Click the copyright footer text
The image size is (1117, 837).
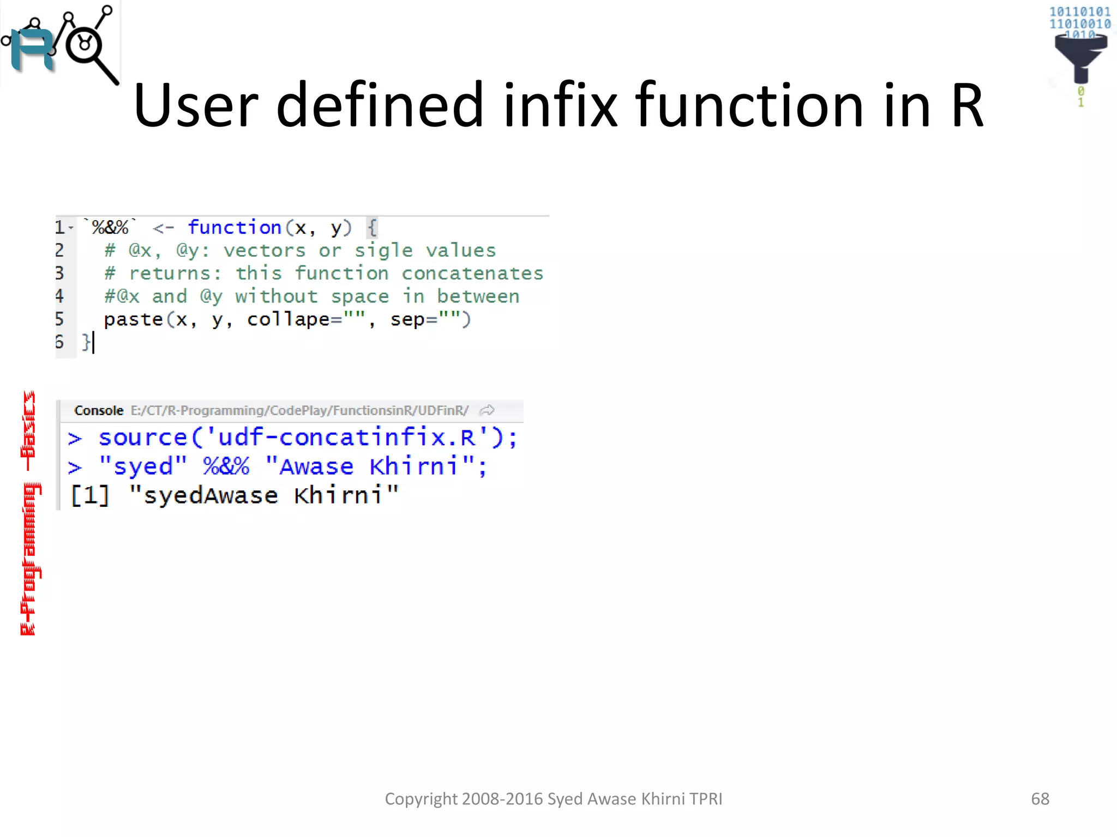coord(553,798)
